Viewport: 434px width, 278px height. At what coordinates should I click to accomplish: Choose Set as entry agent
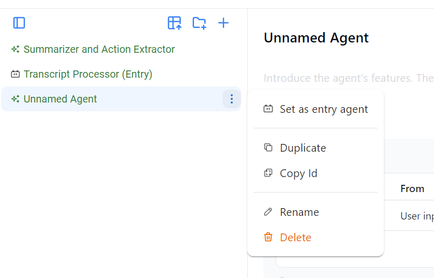click(323, 109)
